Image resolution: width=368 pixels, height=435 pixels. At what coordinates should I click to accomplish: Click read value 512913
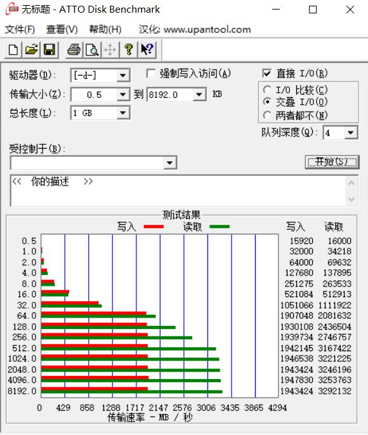[x=337, y=294]
